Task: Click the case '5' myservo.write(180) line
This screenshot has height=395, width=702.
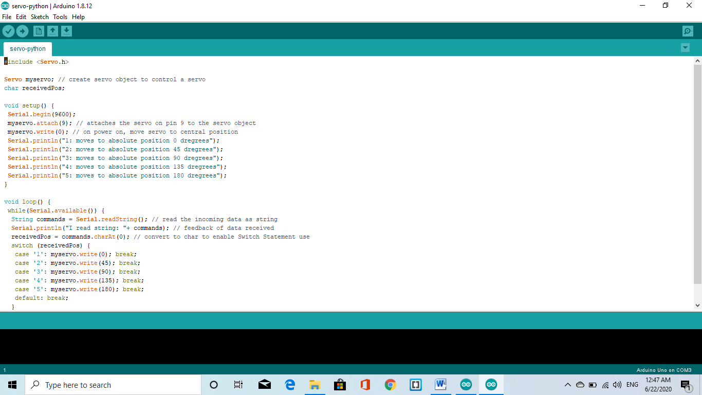Action: [80, 289]
